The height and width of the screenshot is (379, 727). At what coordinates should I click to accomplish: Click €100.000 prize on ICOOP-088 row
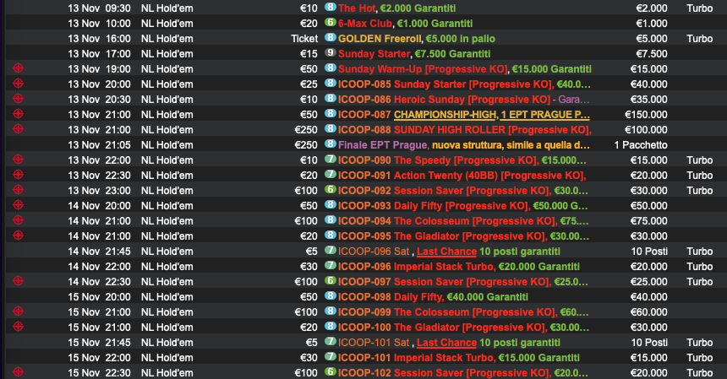(646, 130)
